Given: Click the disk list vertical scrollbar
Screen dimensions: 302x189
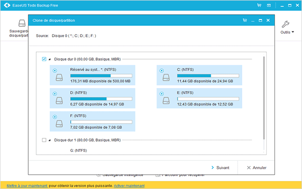Looking at the screenshot, I should pos(264,98).
